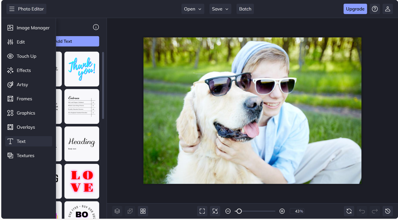Click the Edit sliders icon
Screen dimensions: 398x220
point(10,42)
